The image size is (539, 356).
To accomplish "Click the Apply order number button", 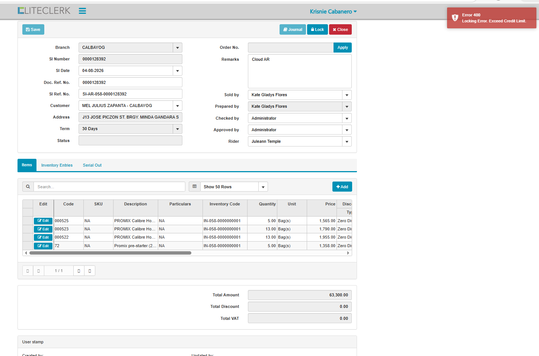I will [x=342, y=48].
